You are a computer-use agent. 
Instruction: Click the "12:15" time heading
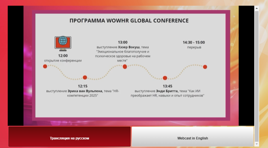pyautogui.click(x=83, y=86)
